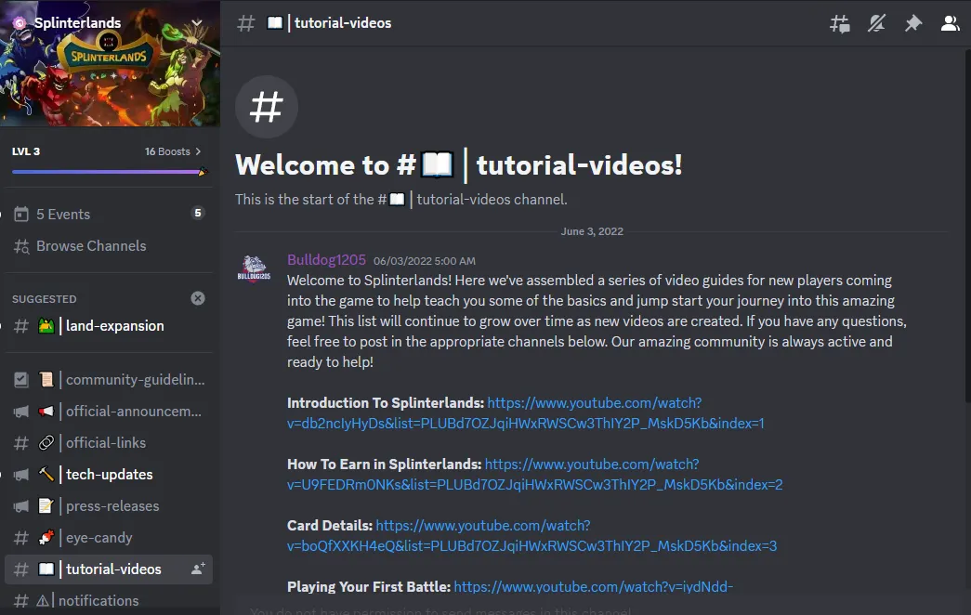Click the 16 Boosts arrow
Viewport: 971px width, 615px height.
tap(198, 151)
